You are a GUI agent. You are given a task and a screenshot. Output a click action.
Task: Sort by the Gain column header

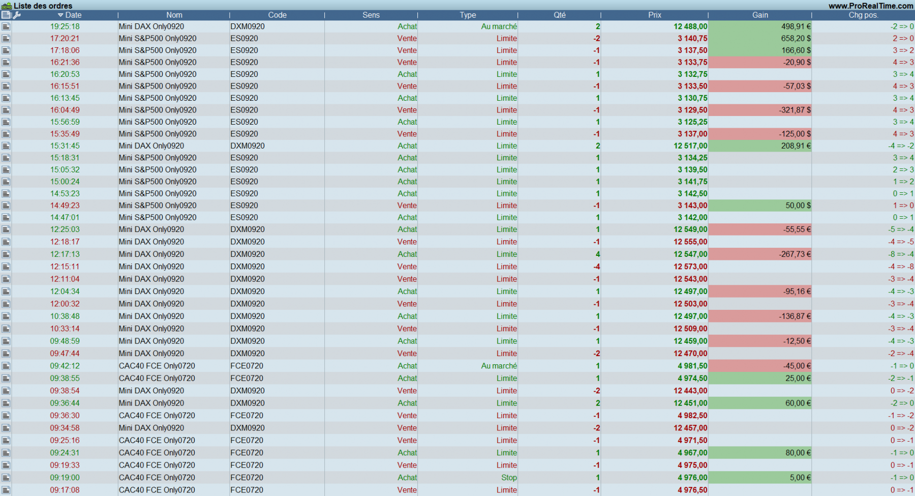tap(760, 15)
